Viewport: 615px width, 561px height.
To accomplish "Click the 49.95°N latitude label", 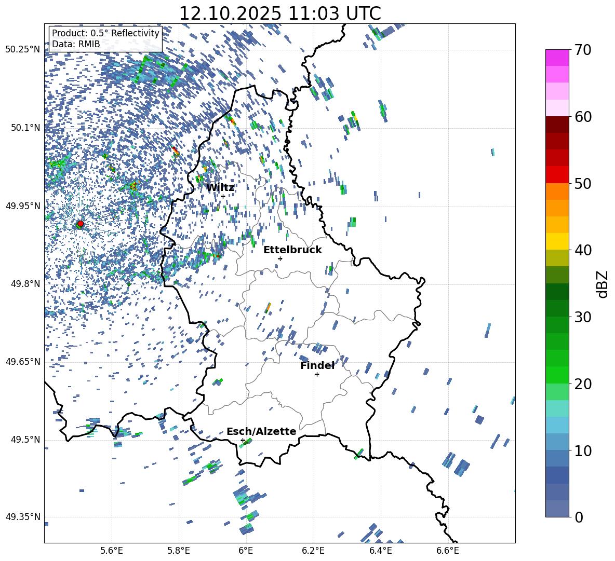I will [x=23, y=206].
